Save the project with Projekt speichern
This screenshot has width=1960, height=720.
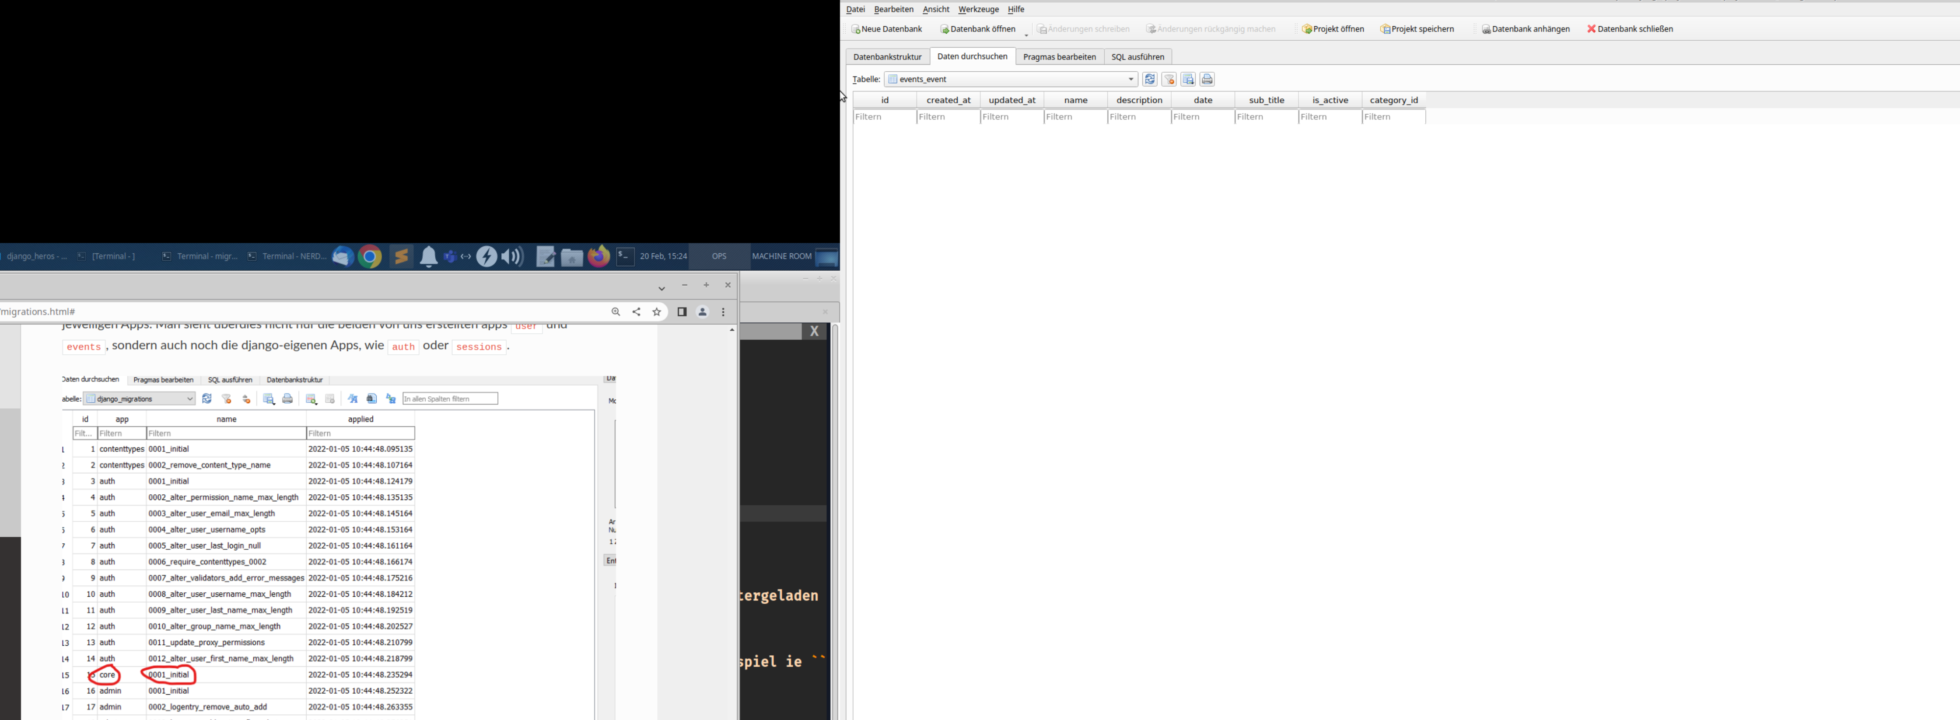1417,28
